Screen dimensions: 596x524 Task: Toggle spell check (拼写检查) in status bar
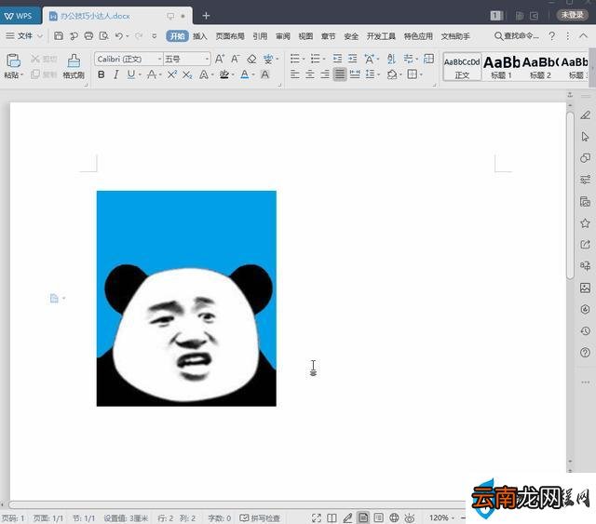260,517
